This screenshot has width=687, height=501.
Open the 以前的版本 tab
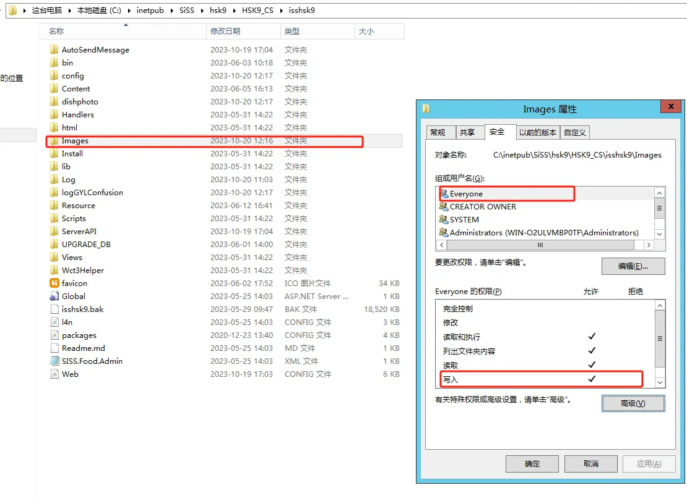[x=538, y=132]
